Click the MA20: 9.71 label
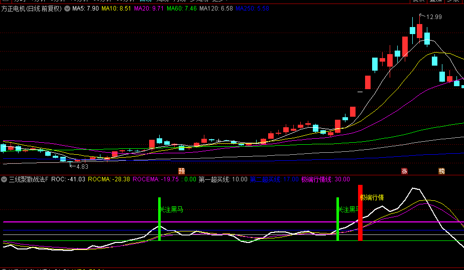Viewport: 464px width, 270px height. click(149, 9)
